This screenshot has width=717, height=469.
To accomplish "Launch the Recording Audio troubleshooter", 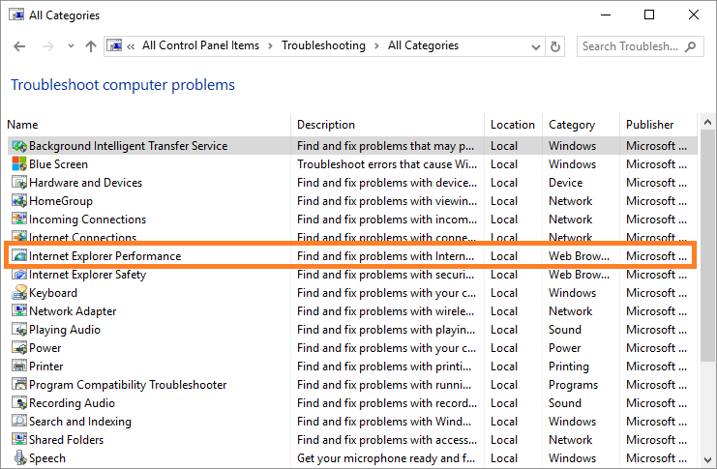I will [72, 403].
